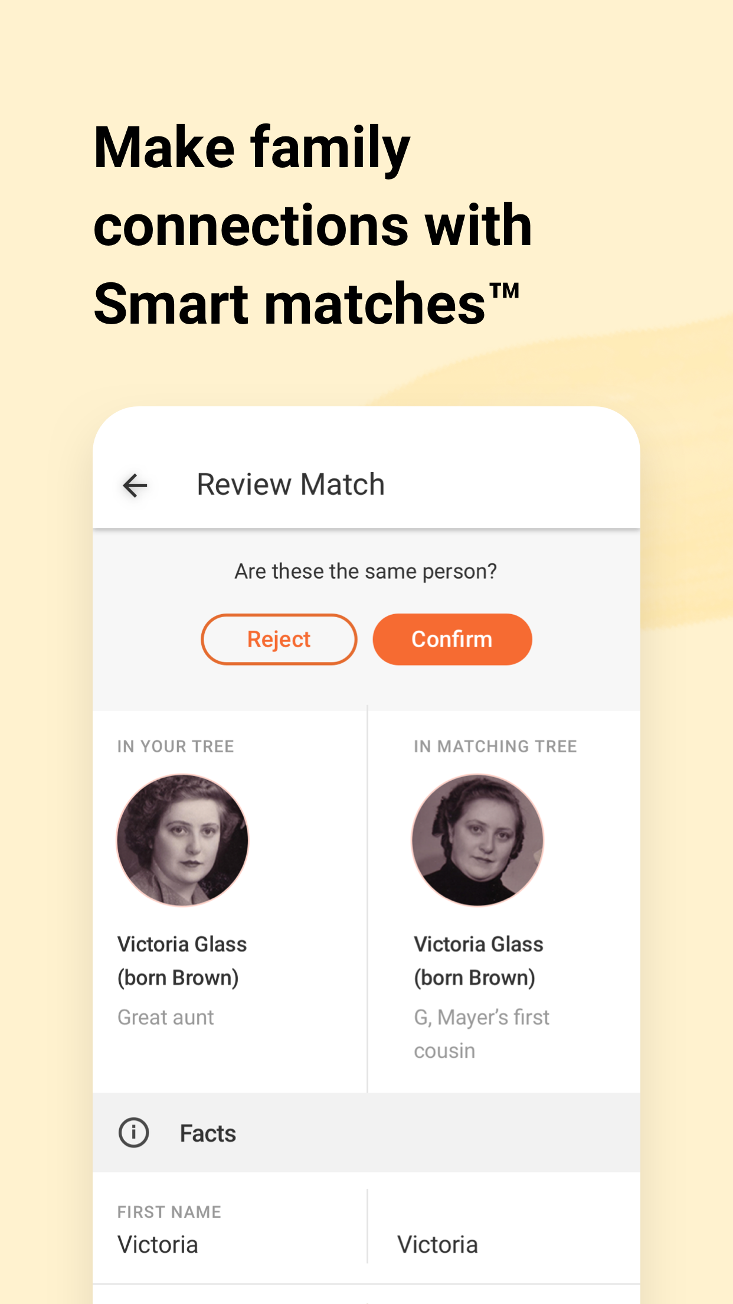733x1304 pixels.
Task: Select Victoria Glass's name under In Matching Tree
Action: pos(478,960)
